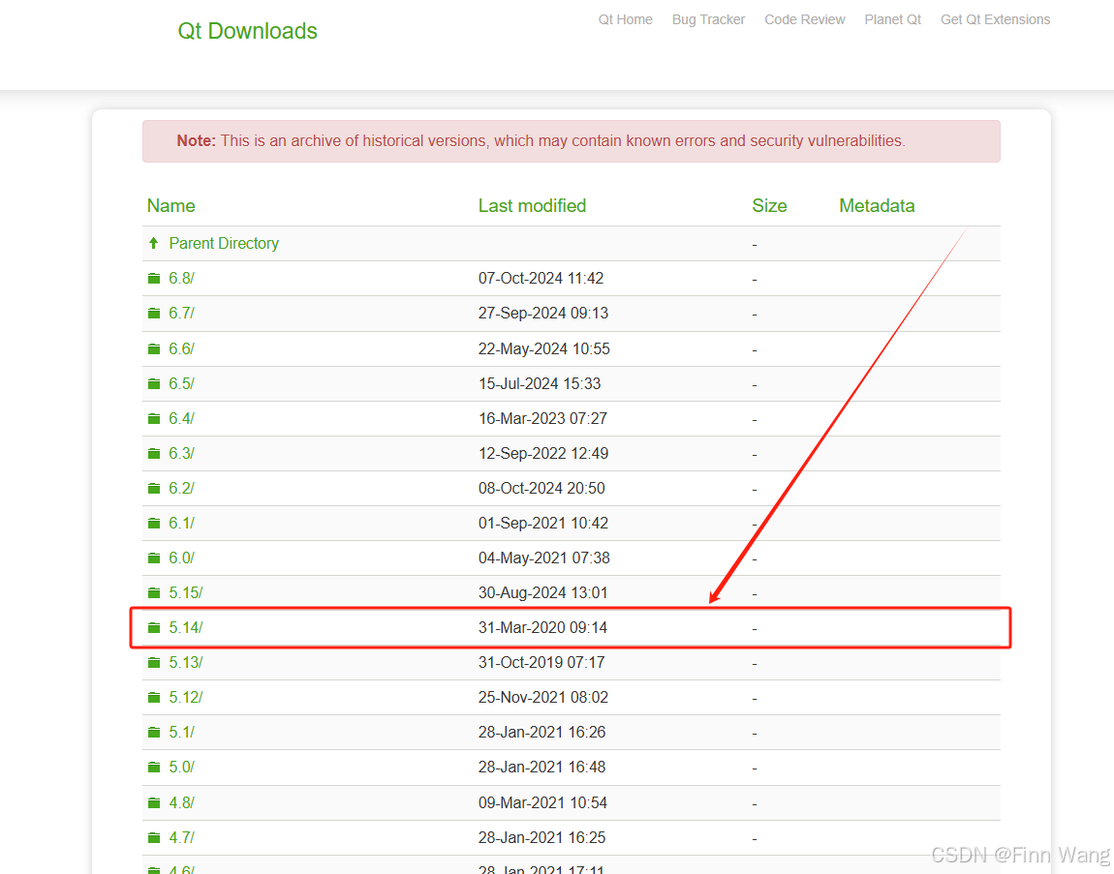Open the 5.13/ directory link
Screen dimensions: 1114x874
(x=185, y=662)
